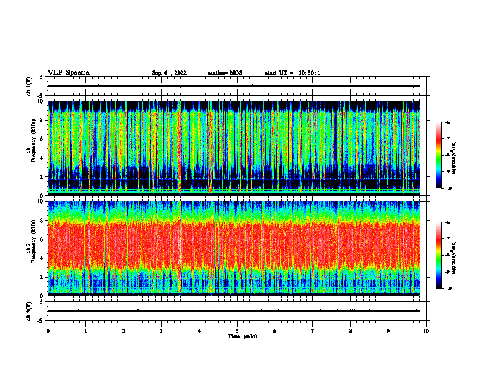Click the "5" tick on ch.1(V) axis
Viewport: 480px width, 371px height.
(x=41, y=77)
